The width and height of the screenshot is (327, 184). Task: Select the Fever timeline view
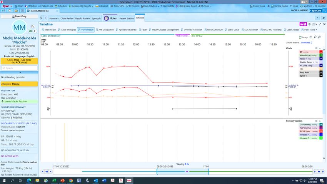coord(143,30)
